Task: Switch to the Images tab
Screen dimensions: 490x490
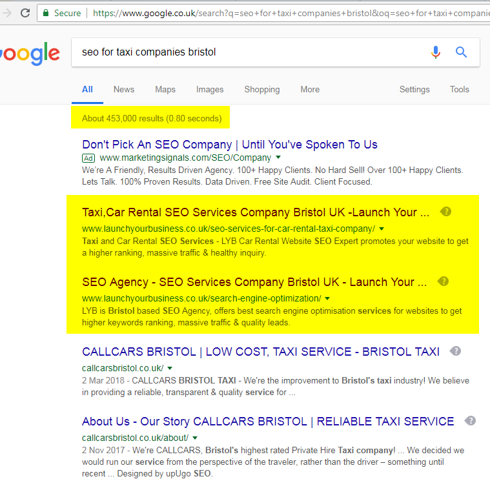Action: click(210, 90)
